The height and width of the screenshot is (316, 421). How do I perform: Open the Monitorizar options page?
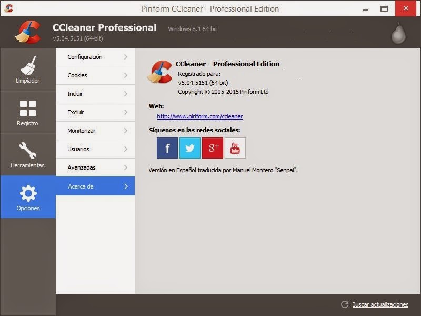tap(95, 131)
